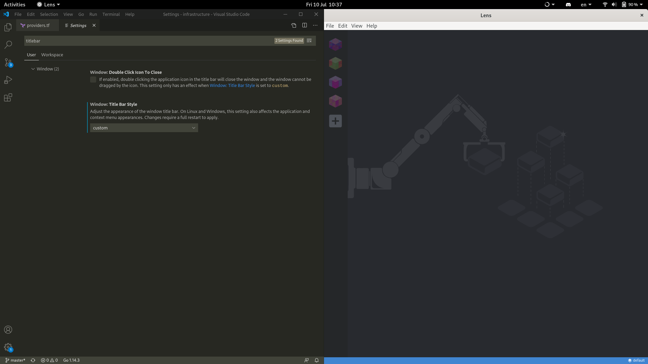Enable Window: Double Click Icon To Close

pyautogui.click(x=93, y=80)
